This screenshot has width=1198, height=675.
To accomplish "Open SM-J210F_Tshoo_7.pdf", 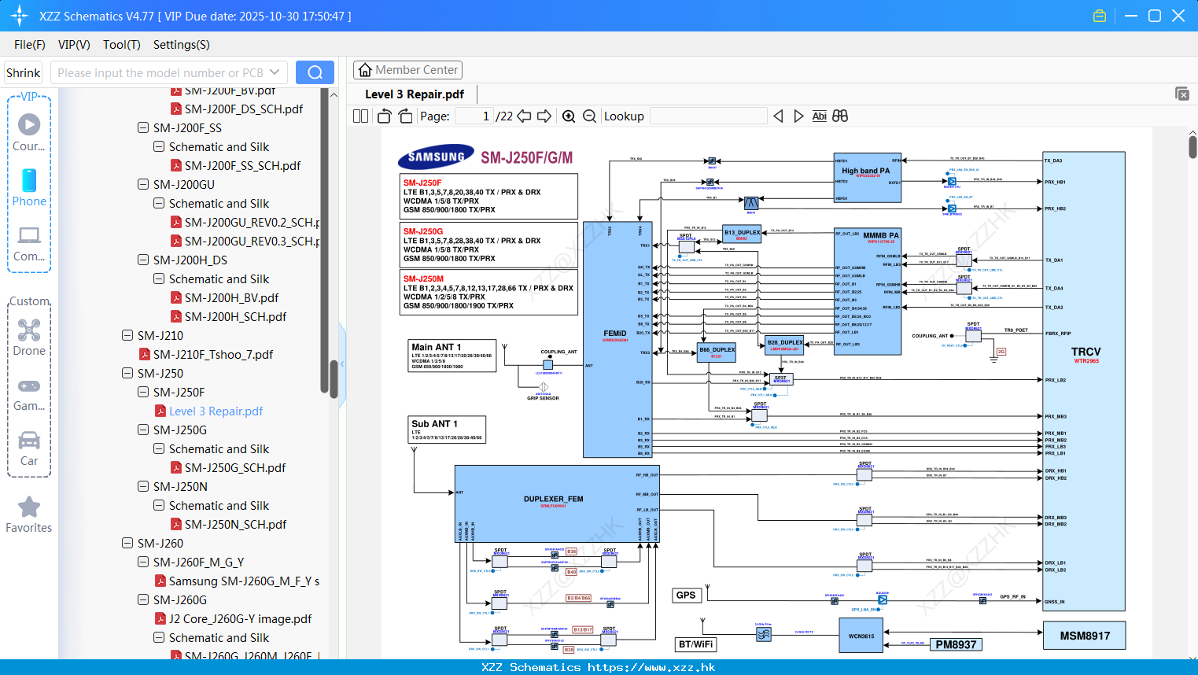I will point(213,354).
